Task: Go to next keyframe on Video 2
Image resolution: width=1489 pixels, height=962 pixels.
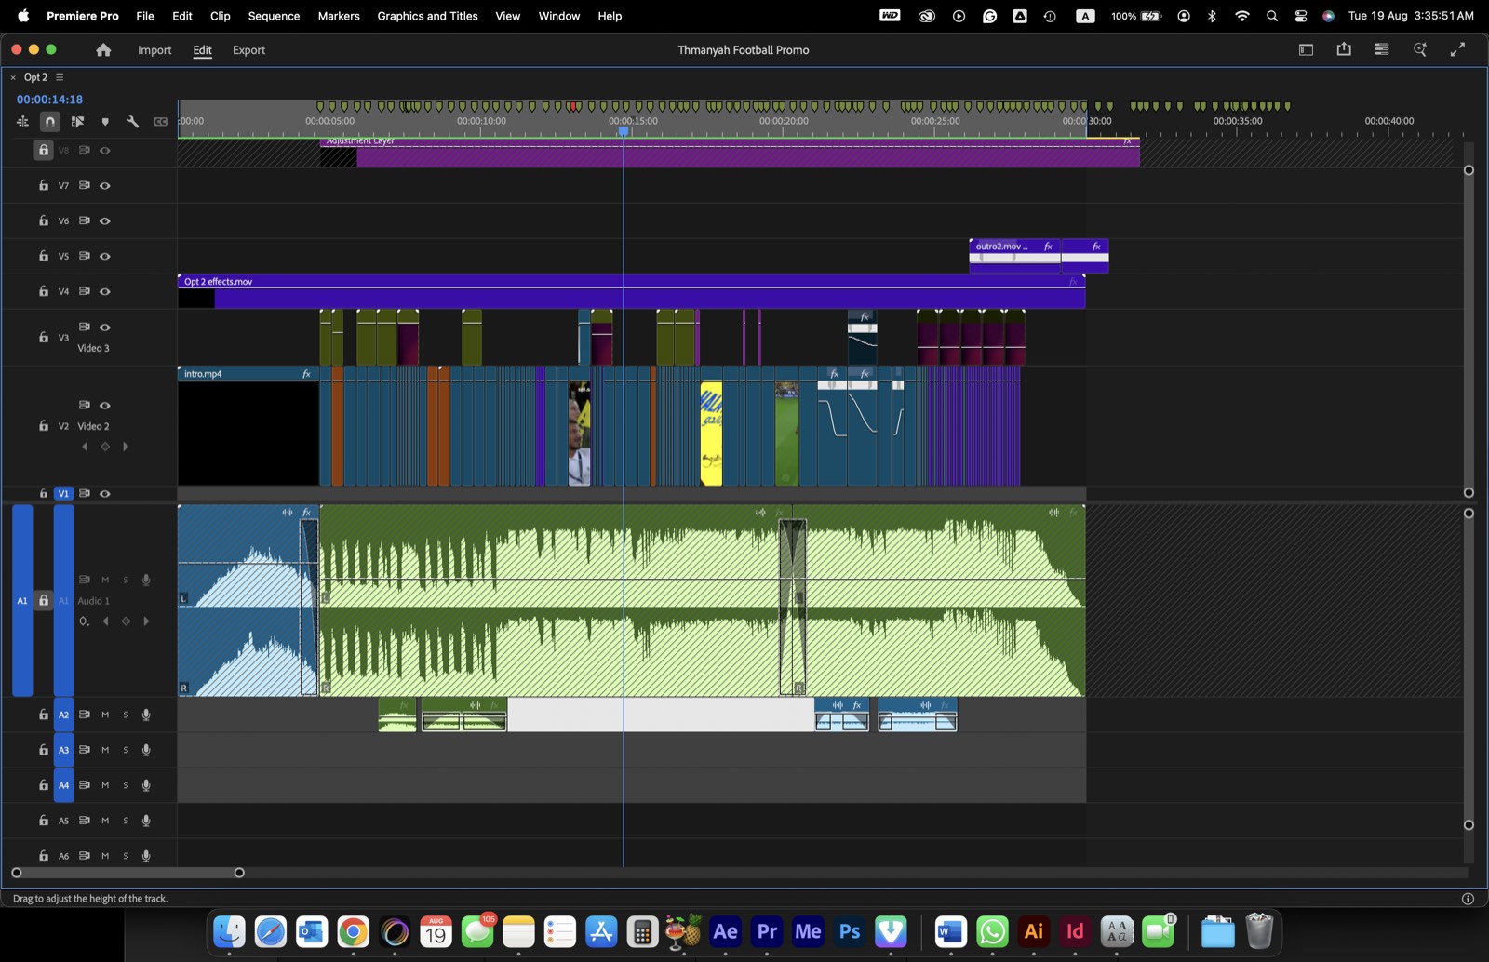Action: pos(126,447)
